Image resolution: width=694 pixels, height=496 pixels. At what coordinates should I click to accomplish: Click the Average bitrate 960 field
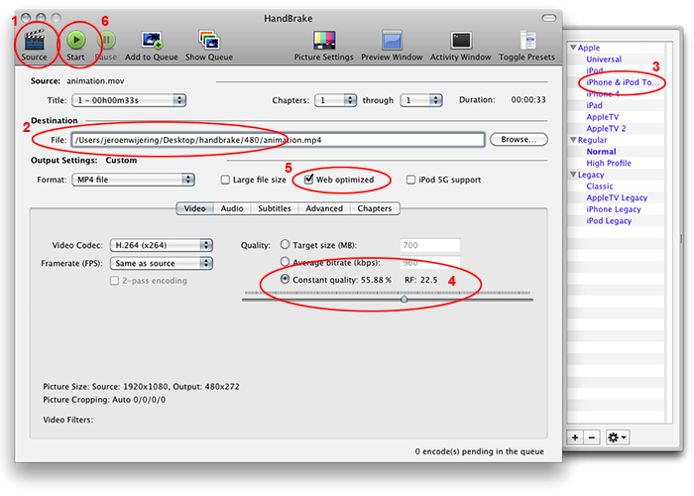click(x=430, y=263)
